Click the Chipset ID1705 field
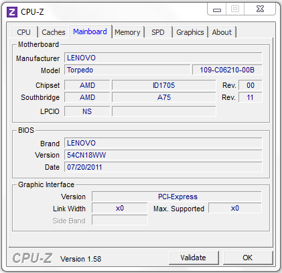 pyautogui.click(x=164, y=85)
